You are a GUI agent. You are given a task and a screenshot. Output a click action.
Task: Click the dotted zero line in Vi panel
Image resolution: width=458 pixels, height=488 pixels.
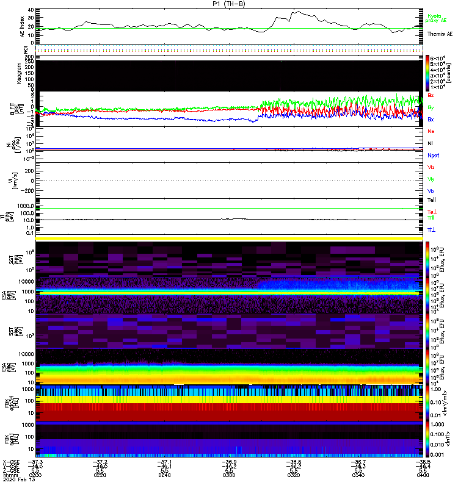[x=229, y=181]
